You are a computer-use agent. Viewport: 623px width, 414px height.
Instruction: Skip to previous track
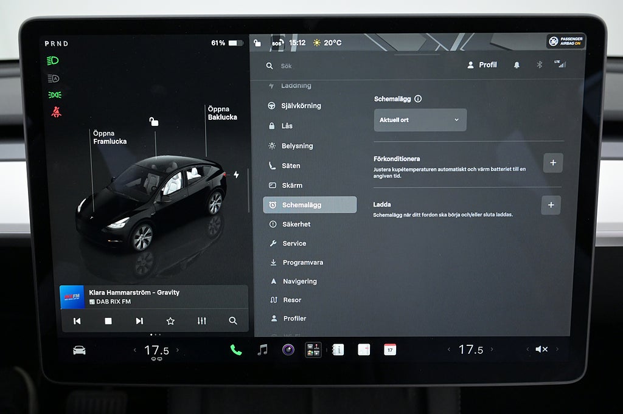click(x=77, y=321)
